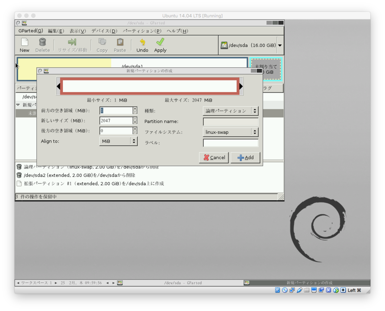Select the /dev/sda1 graphical partition block
The width and height of the screenshot is (385, 311).
click(x=132, y=63)
